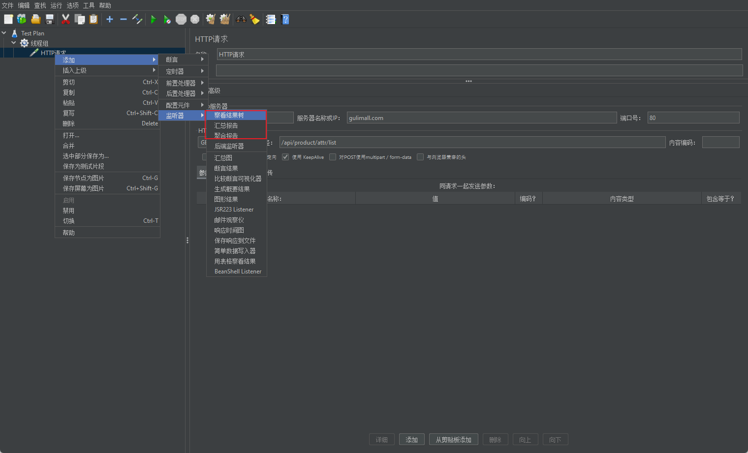Image resolution: width=748 pixels, height=453 pixels.
Task: Enable 与浏览器兼容的头 checkbox
Action: pos(420,157)
